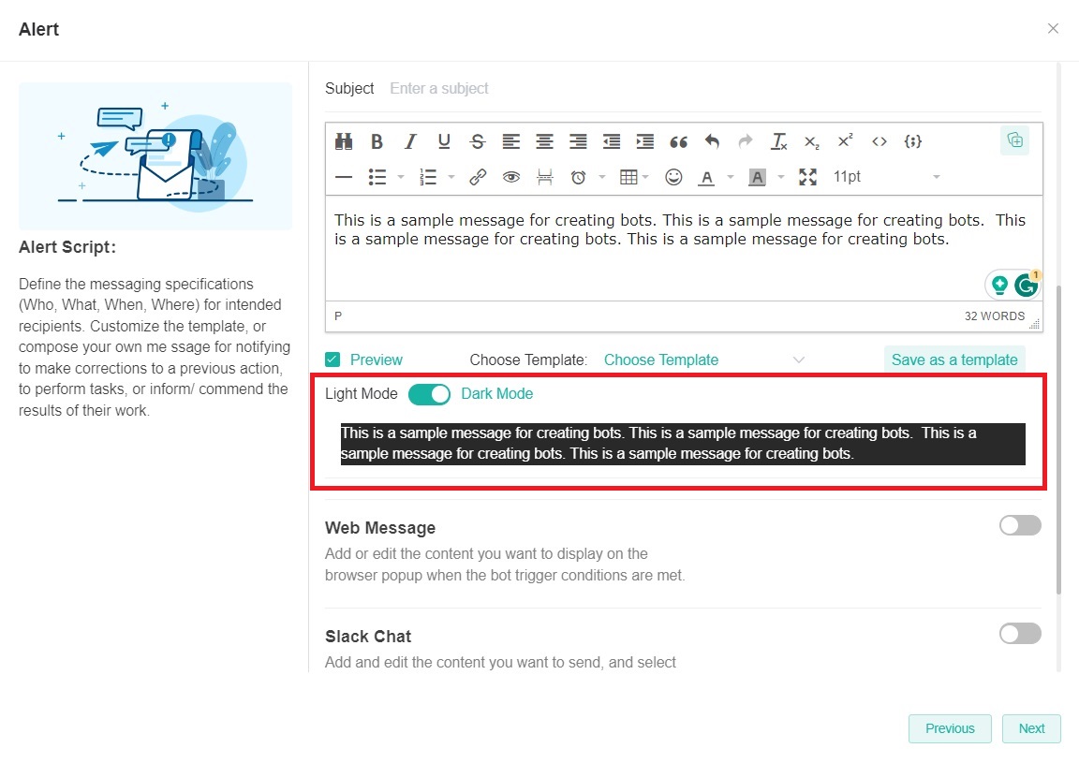Click the Bold formatting icon
This screenshot has width=1079, height=763.
click(377, 141)
